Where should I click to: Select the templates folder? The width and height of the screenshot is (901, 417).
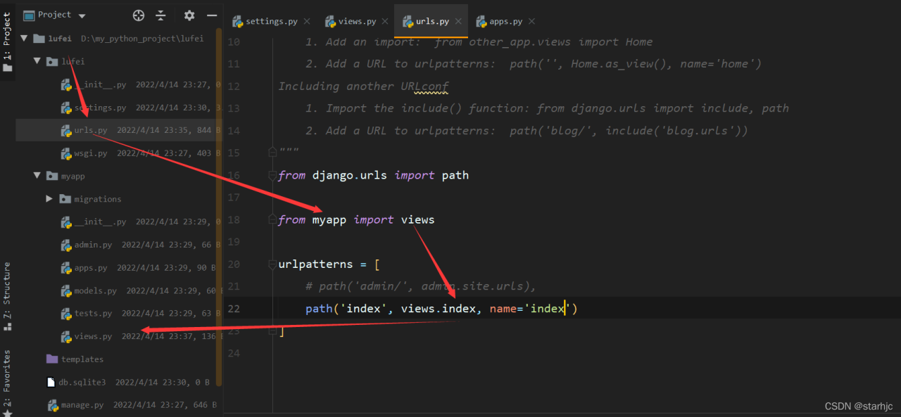(x=82, y=359)
